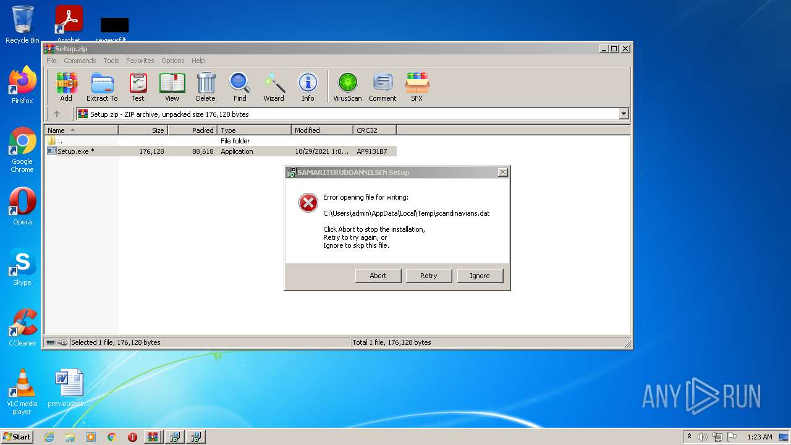Click the network icon in the system tray
The image size is (791, 445).
pos(717,437)
